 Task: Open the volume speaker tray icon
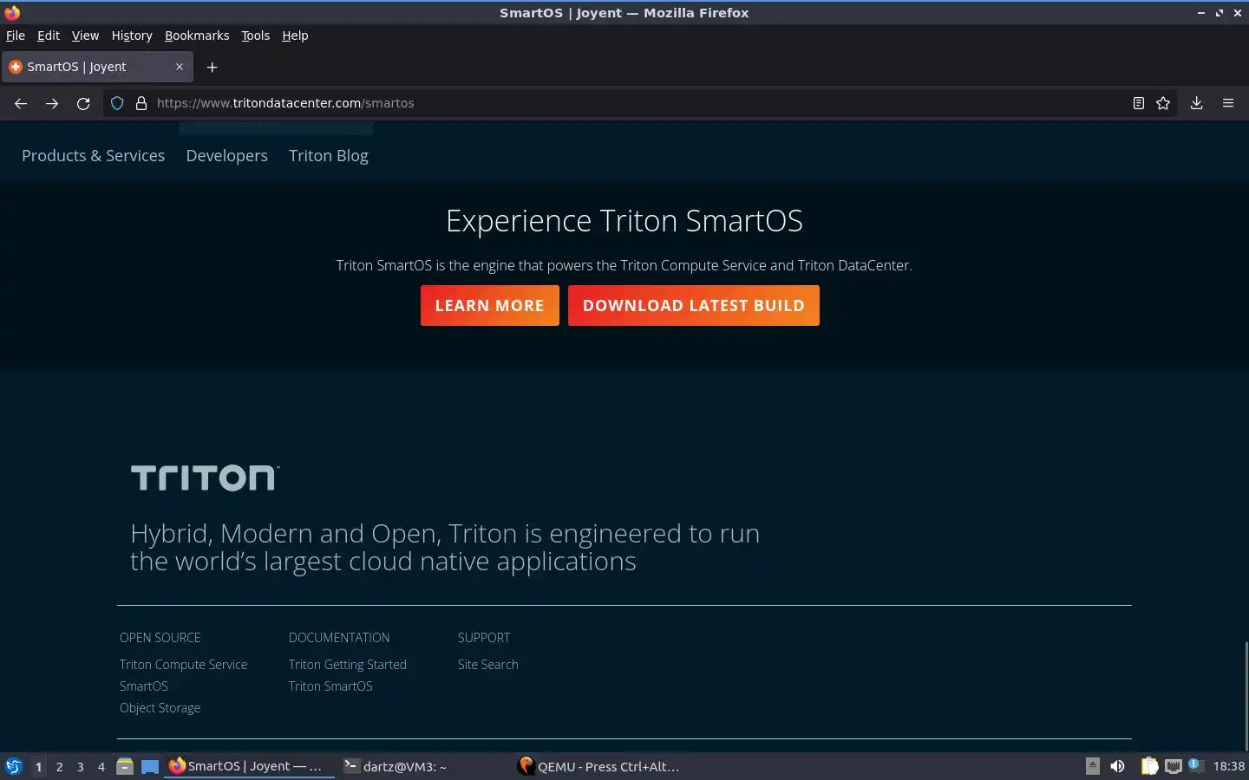(x=1117, y=766)
